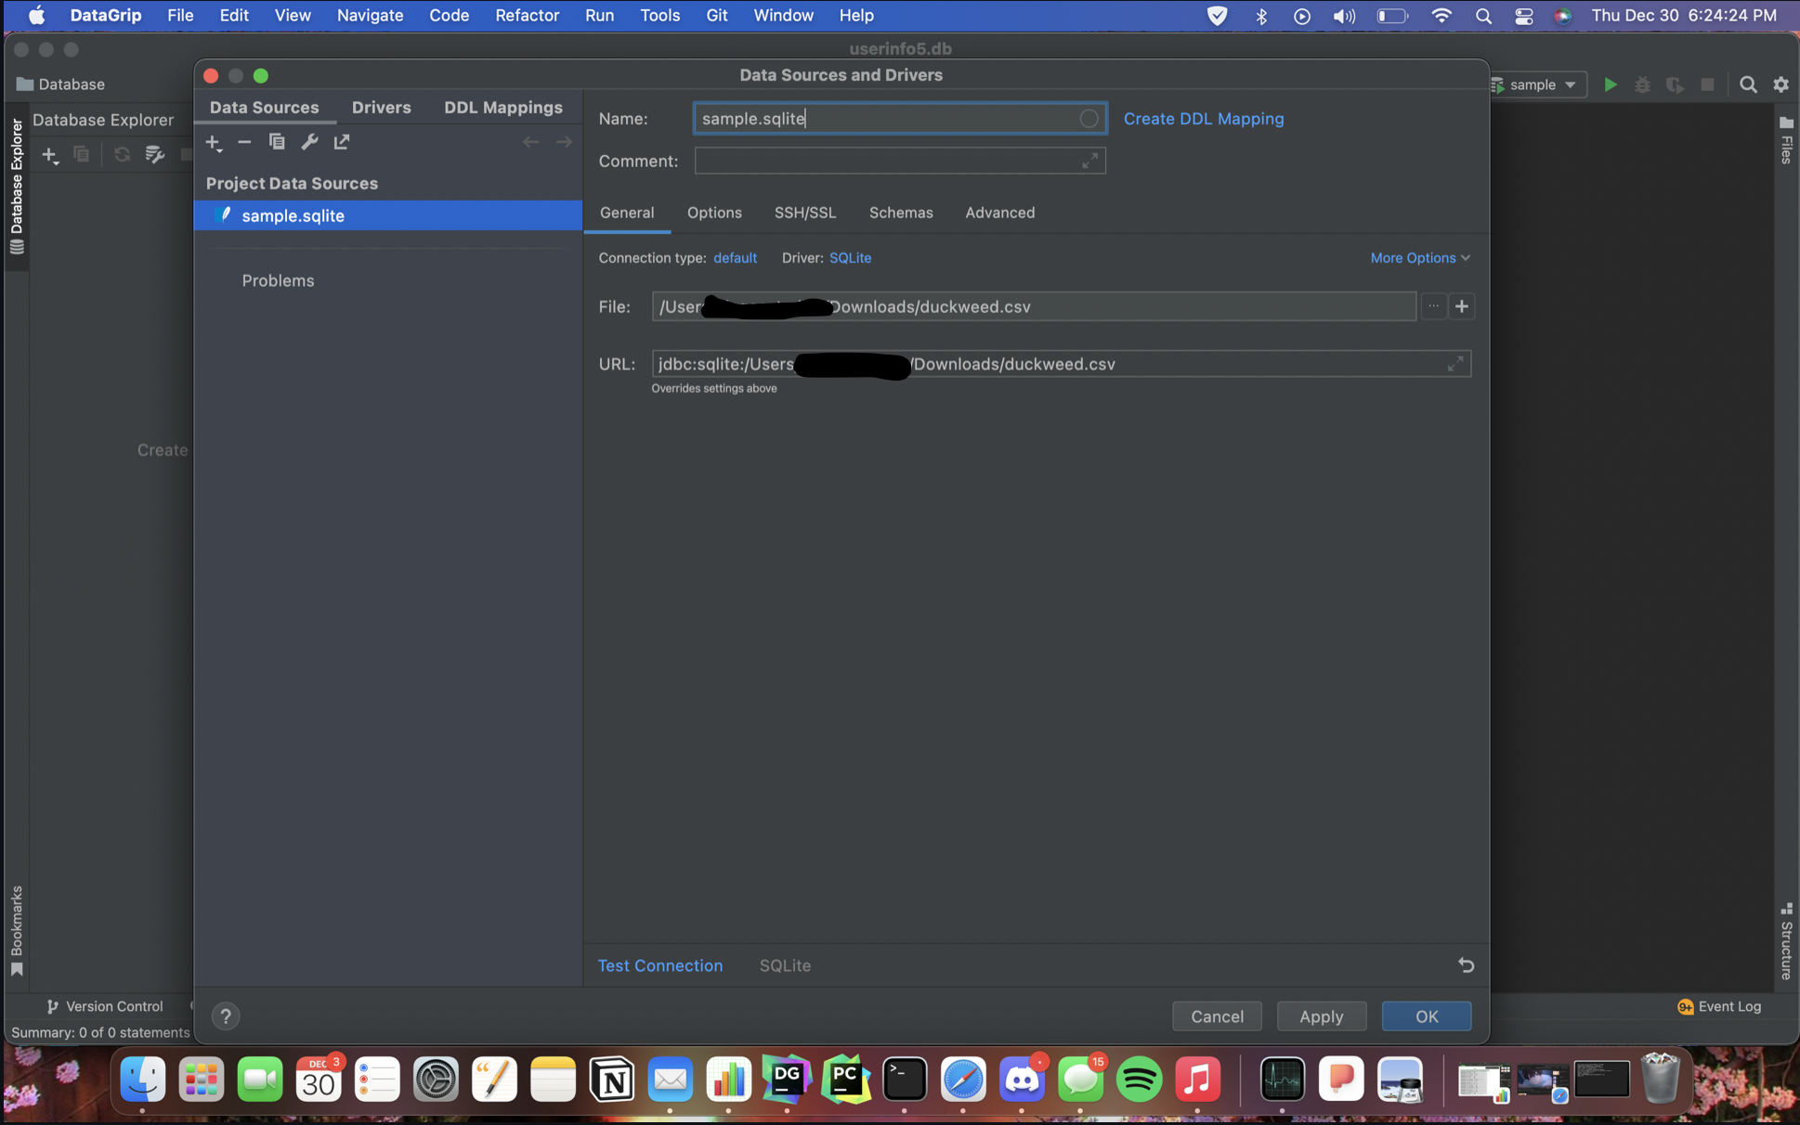Duplicate the sample.sqlite data source
Screen dimensions: 1800x1125
(277, 141)
